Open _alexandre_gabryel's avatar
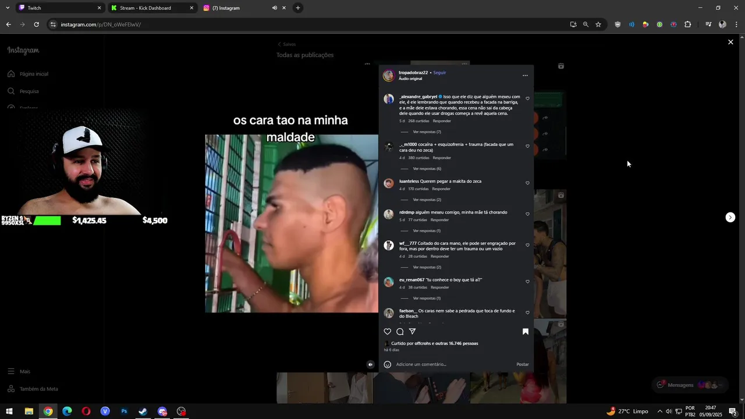 [x=389, y=99]
